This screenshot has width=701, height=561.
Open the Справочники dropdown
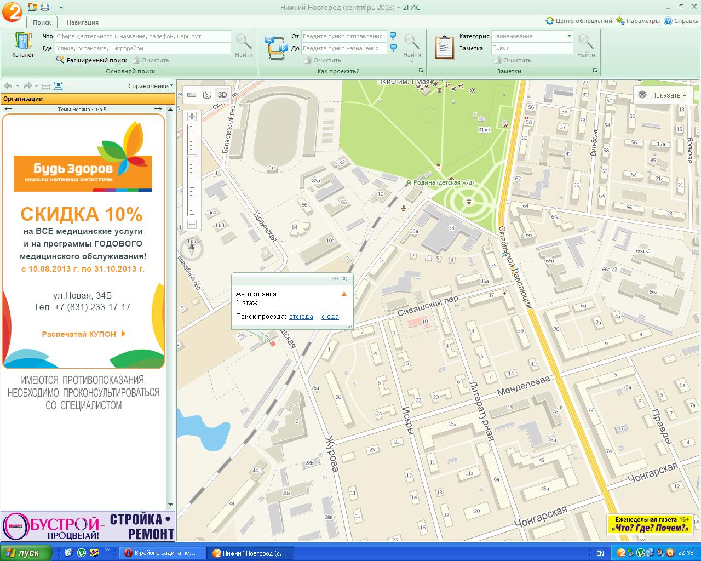[x=151, y=86]
